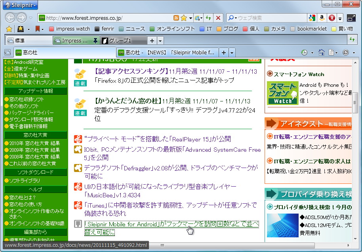This screenshot has height=252, width=362.
Task: Open the search engine dropdown arrow
Action: 235,18
